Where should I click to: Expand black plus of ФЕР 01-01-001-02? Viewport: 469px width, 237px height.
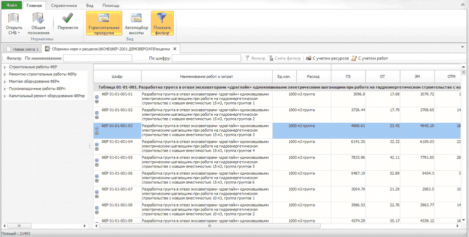point(96,117)
